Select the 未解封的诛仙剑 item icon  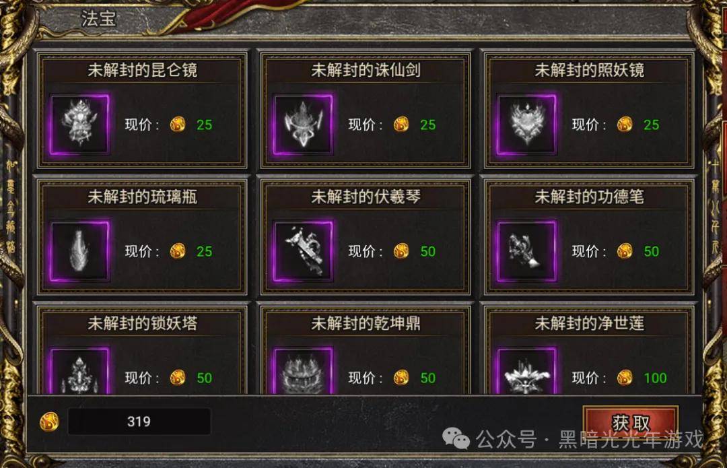point(303,125)
